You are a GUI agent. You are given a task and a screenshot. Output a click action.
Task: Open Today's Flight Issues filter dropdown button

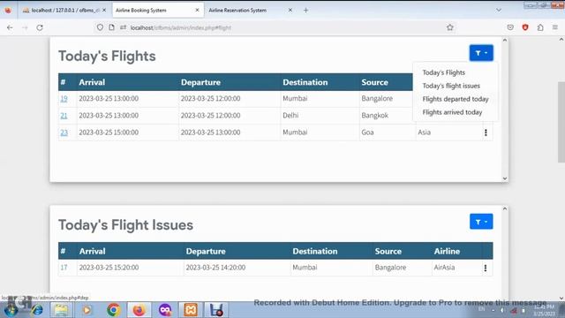(x=481, y=222)
